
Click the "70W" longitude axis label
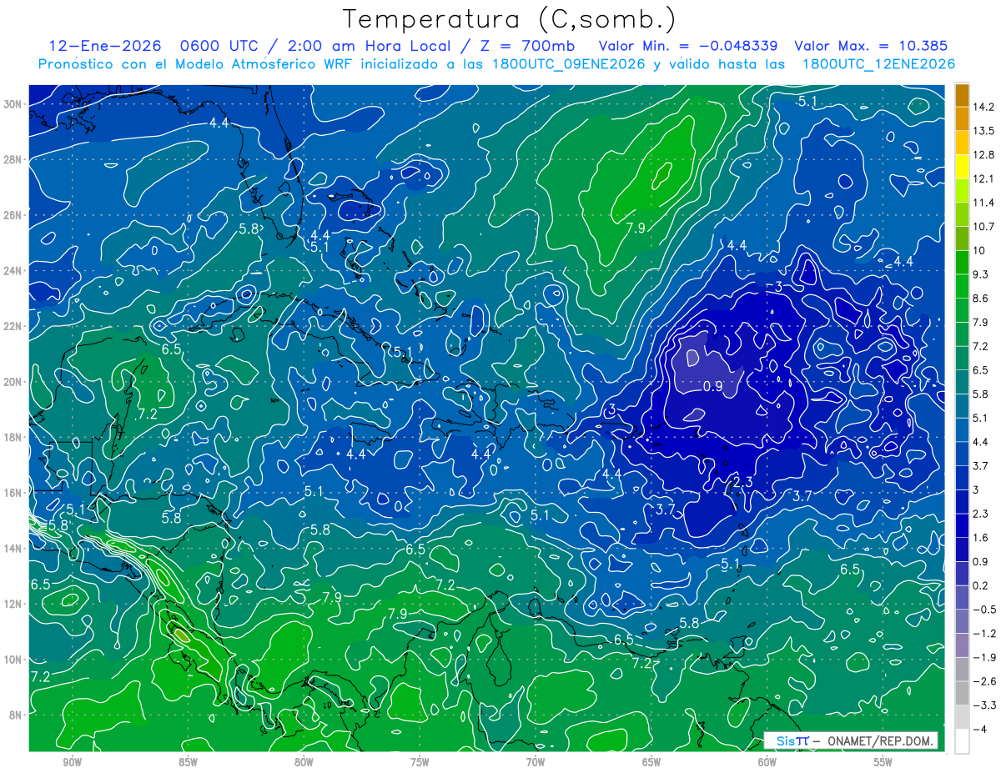tap(536, 762)
